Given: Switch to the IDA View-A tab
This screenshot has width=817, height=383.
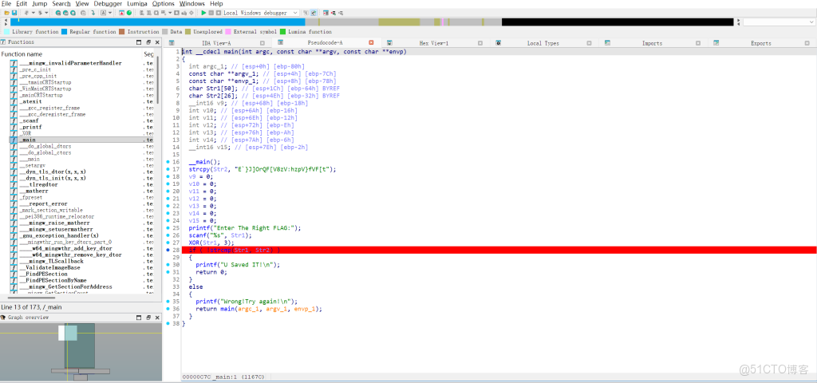Looking at the screenshot, I should tap(216, 43).
